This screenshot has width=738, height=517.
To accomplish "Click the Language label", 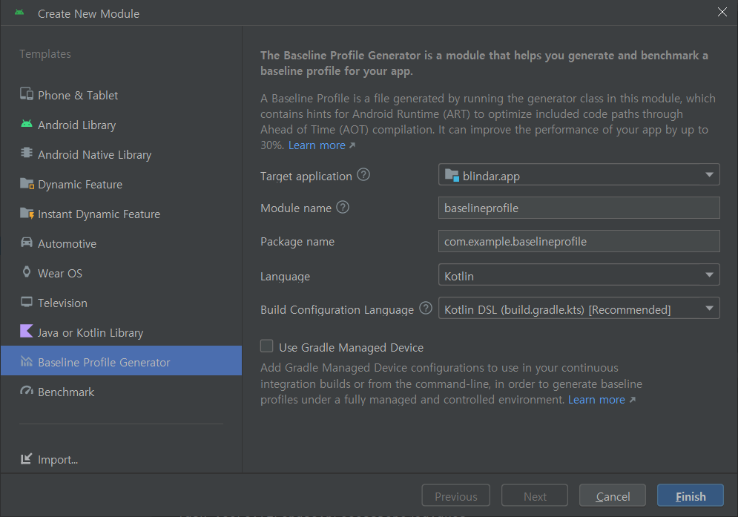I will 286,277.
